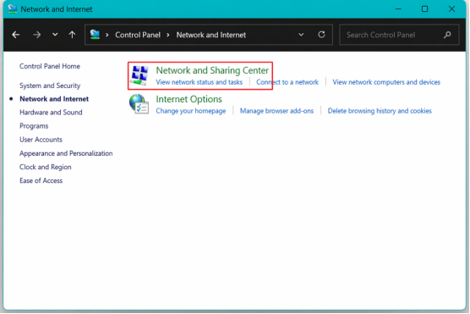Click the title bar window icon
This screenshot has height=314, width=470.
tap(13, 9)
